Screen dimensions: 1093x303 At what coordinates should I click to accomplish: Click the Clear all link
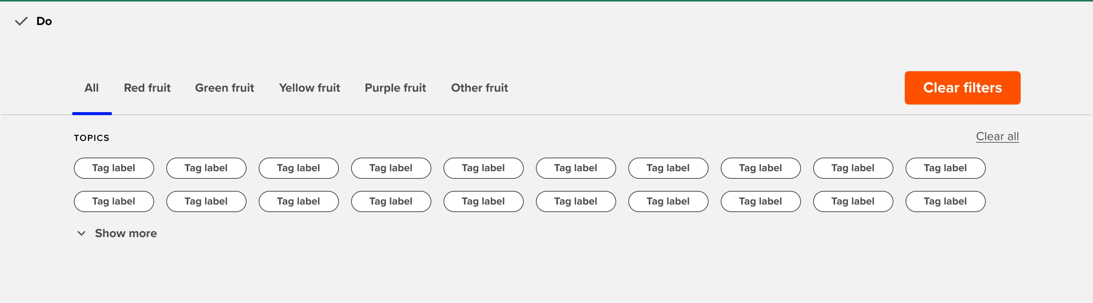(997, 137)
